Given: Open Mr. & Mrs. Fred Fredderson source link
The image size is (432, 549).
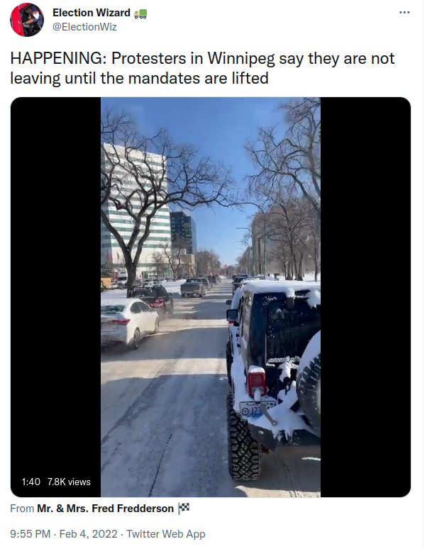Looking at the screenshot, I should click(106, 509).
